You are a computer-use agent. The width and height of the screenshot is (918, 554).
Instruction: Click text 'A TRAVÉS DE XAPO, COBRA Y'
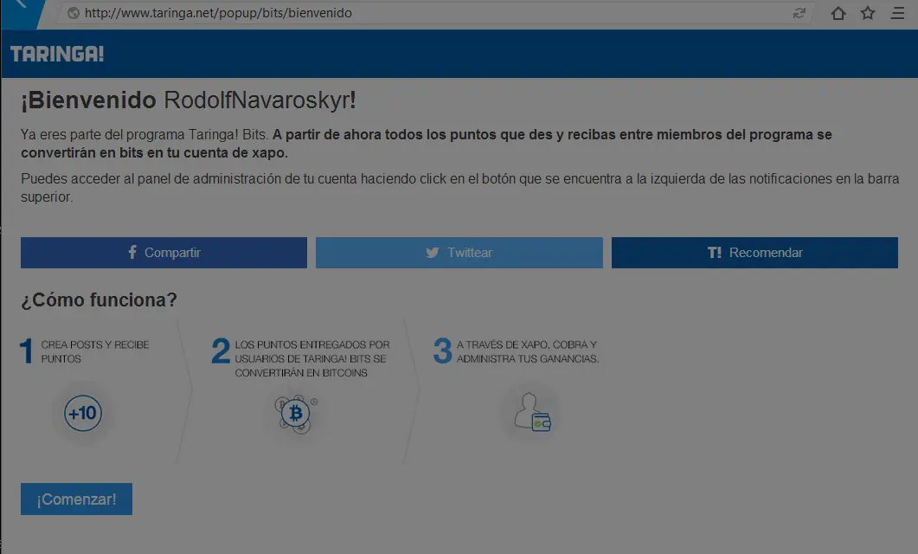[x=527, y=345]
